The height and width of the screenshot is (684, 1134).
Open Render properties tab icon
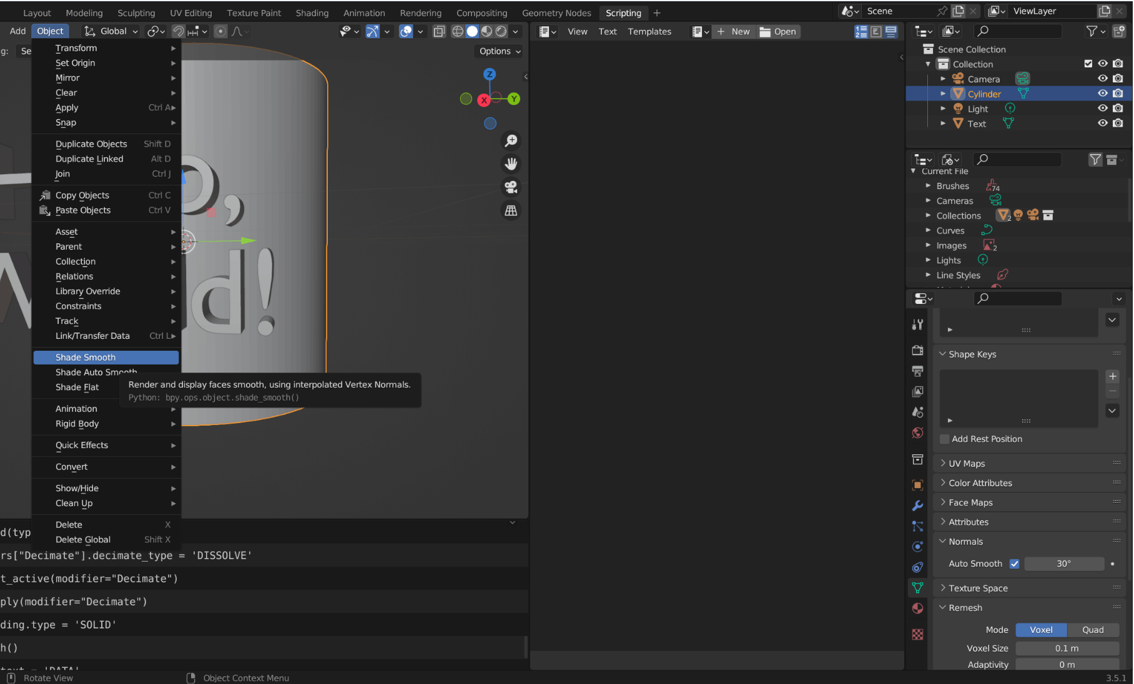[917, 351]
